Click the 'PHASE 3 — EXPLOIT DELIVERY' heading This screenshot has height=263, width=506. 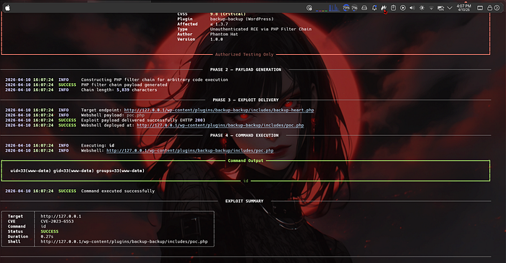pyautogui.click(x=246, y=100)
